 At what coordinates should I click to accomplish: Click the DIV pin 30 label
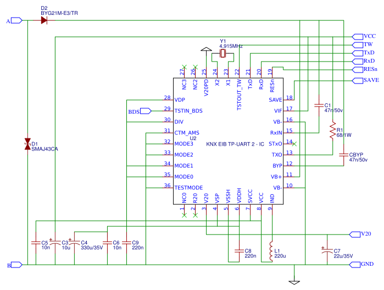(179, 122)
